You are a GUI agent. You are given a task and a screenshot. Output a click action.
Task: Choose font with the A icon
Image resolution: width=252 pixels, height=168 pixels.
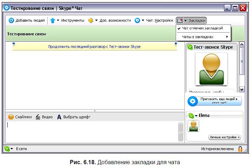tap(59, 117)
